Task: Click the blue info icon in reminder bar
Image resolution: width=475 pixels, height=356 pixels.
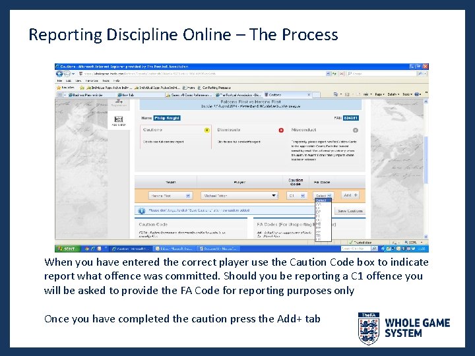Action: tap(141, 211)
